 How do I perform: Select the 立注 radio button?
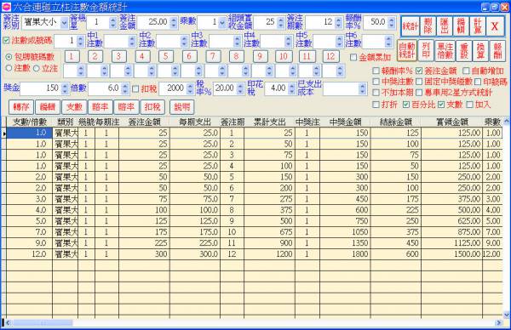[36, 68]
